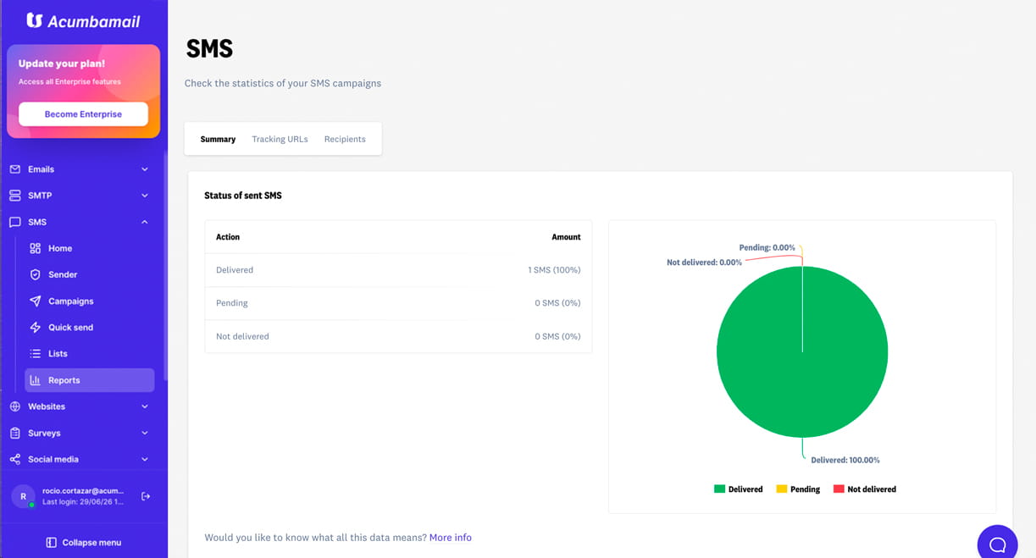Click the "Last login" date text
Viewport: 1036px width, 558px height.
tap(82, 502)
